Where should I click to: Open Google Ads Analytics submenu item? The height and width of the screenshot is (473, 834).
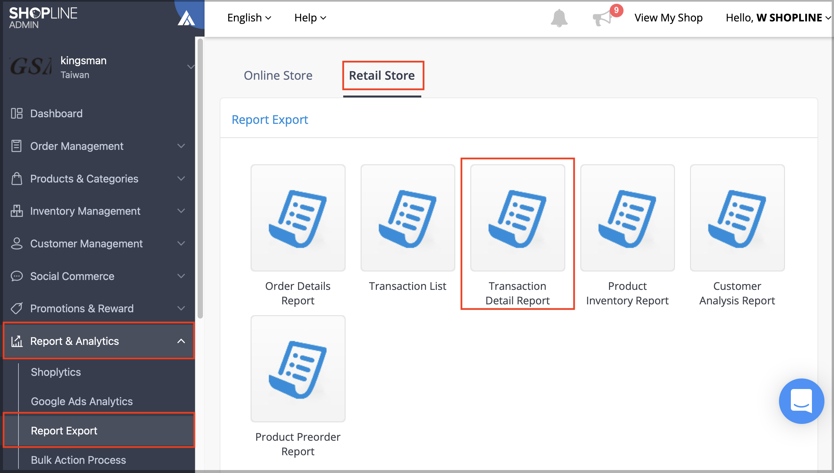pyautogui.click(x=82, y=401)
